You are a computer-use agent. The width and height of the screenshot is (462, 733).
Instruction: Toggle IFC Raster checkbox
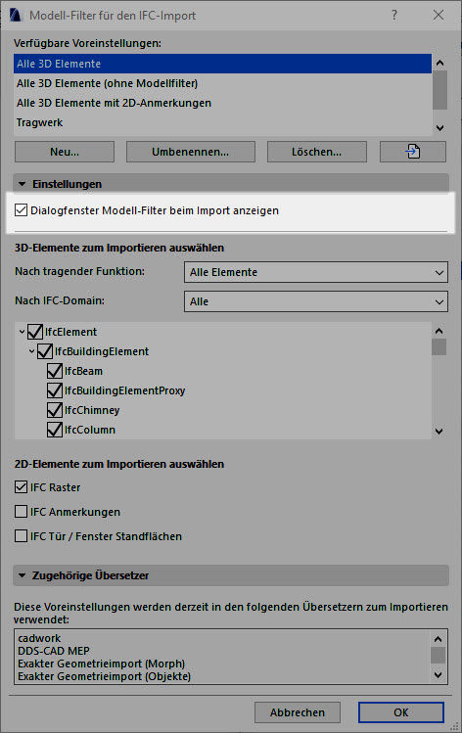(x=21, y=487)
